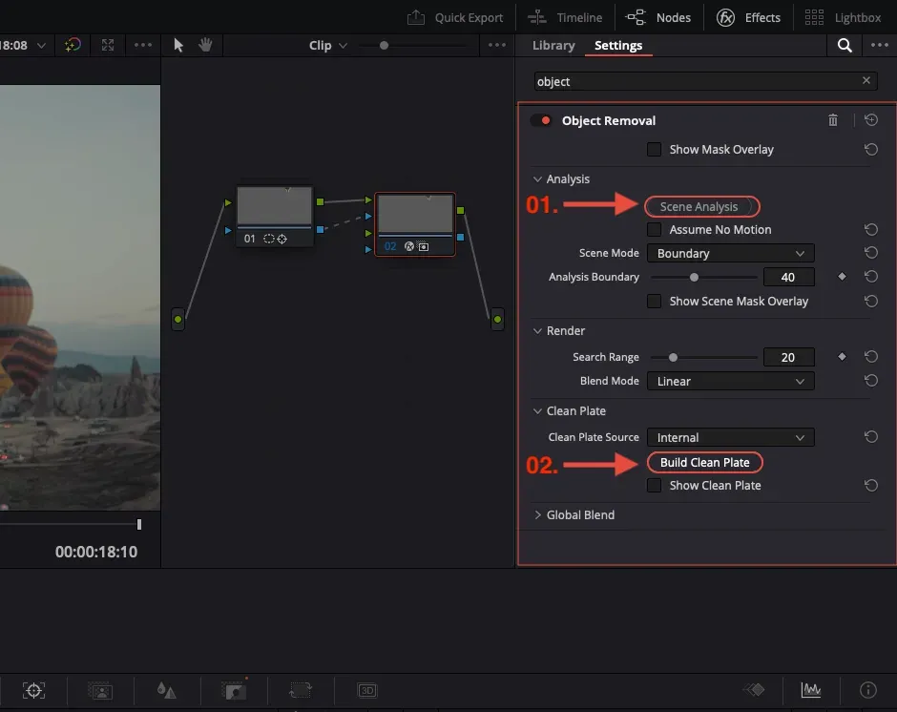897x712 pixels.
Task: Add keyframe for Analysis Boundary
Action: (842, 277)
